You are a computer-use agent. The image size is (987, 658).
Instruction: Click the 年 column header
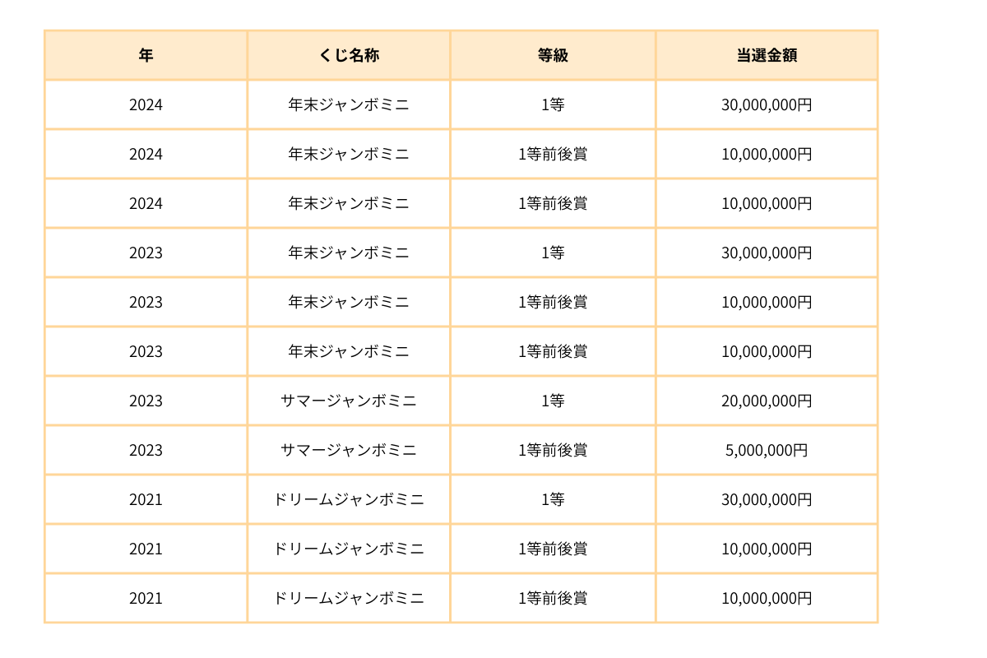(146, 55)
